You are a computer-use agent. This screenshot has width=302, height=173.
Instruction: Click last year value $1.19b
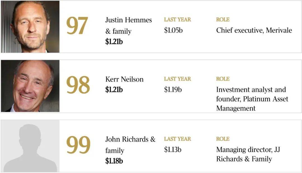pyautogui.click(x=173, y=90)
